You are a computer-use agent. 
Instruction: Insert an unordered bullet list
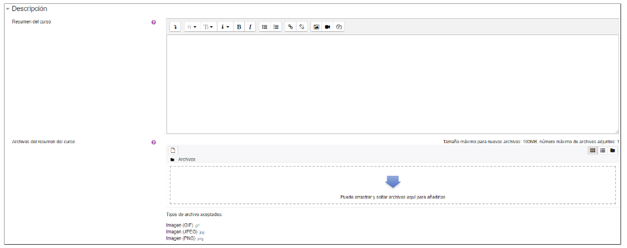click(x=265, y=27)
